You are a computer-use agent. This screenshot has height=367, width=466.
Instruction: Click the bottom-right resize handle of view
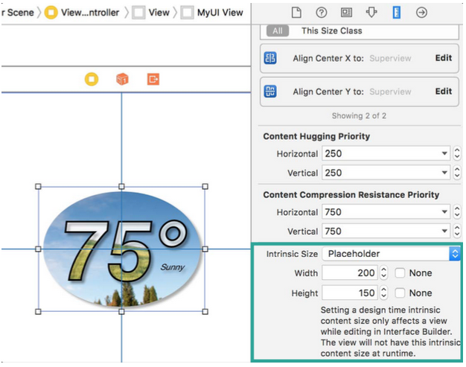[x=205, y=311]
